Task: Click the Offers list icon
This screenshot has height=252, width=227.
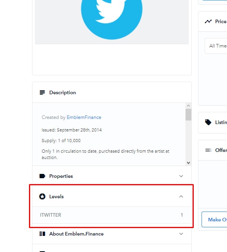Action: (x=208, y=150)
